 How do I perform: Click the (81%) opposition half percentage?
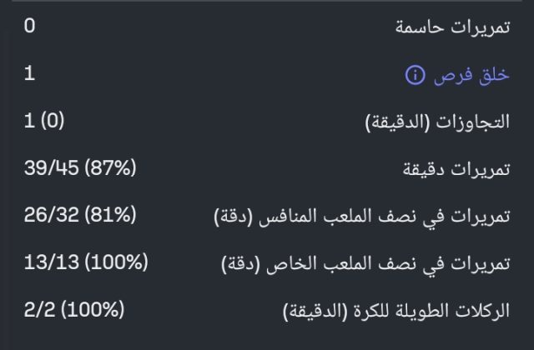[x=109, y=217]
